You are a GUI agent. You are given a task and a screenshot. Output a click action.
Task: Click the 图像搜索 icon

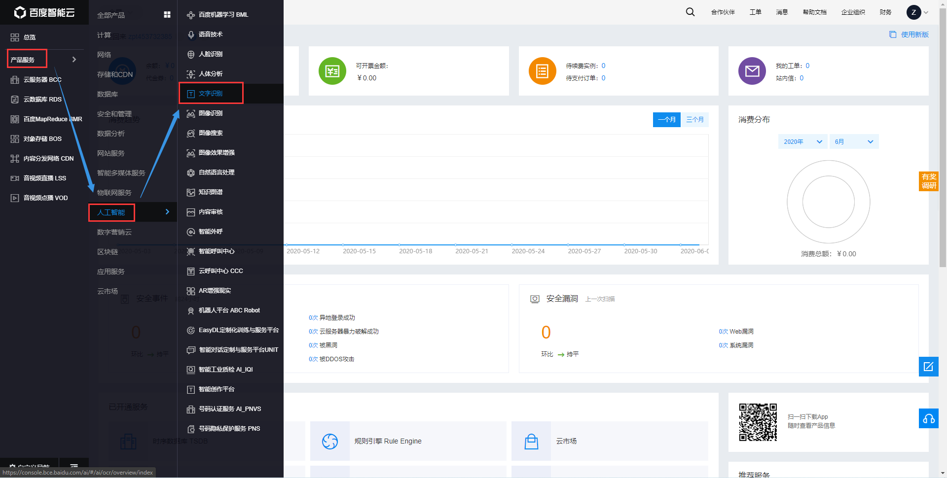pos(191,133)
